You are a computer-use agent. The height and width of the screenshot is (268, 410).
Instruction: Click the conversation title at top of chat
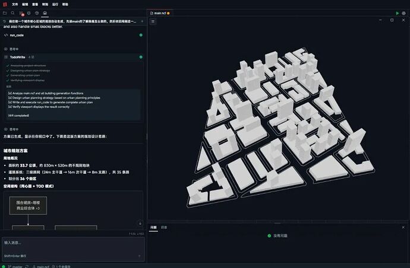[x=72, y=21]
